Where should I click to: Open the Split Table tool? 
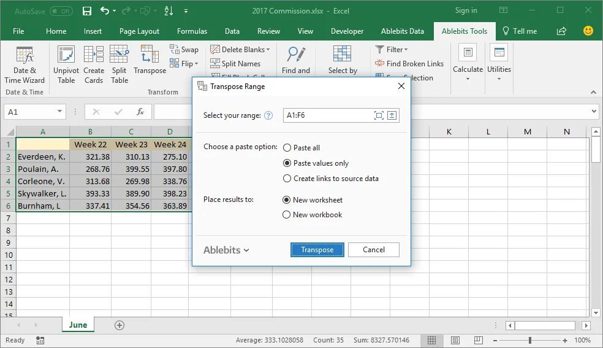click(119, 64)
